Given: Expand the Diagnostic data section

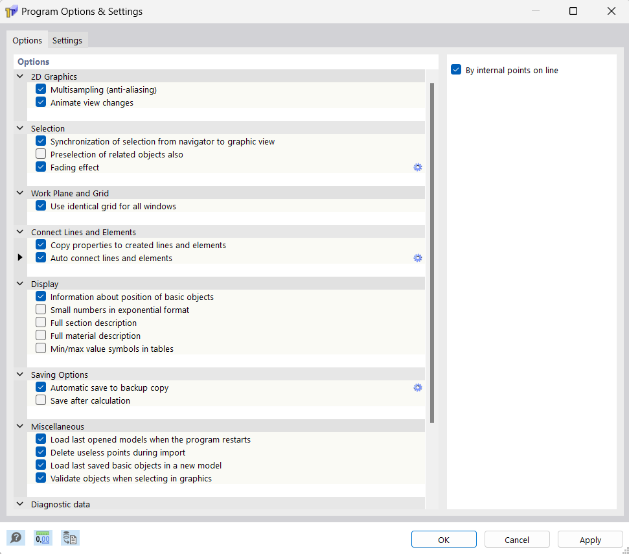Looking at the screenshot, I should point(19,504).
